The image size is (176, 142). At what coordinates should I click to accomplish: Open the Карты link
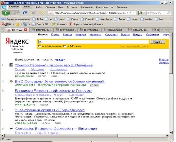(68, 35)
